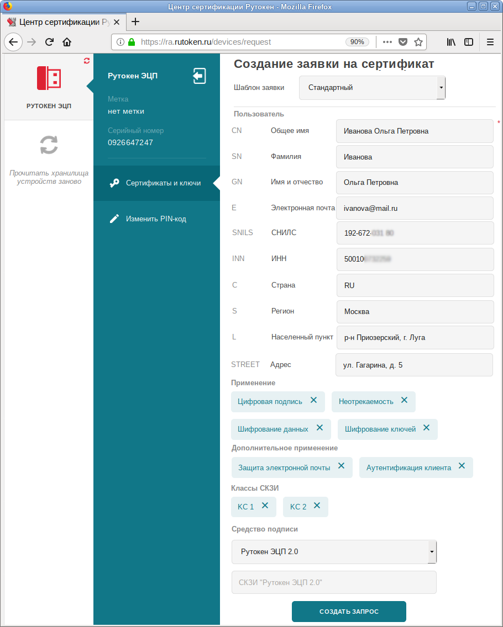Image resolution: width=503 pixels, height=627 pixels.
Task: Open a new browser tab
Action: [x=135, y=22]
